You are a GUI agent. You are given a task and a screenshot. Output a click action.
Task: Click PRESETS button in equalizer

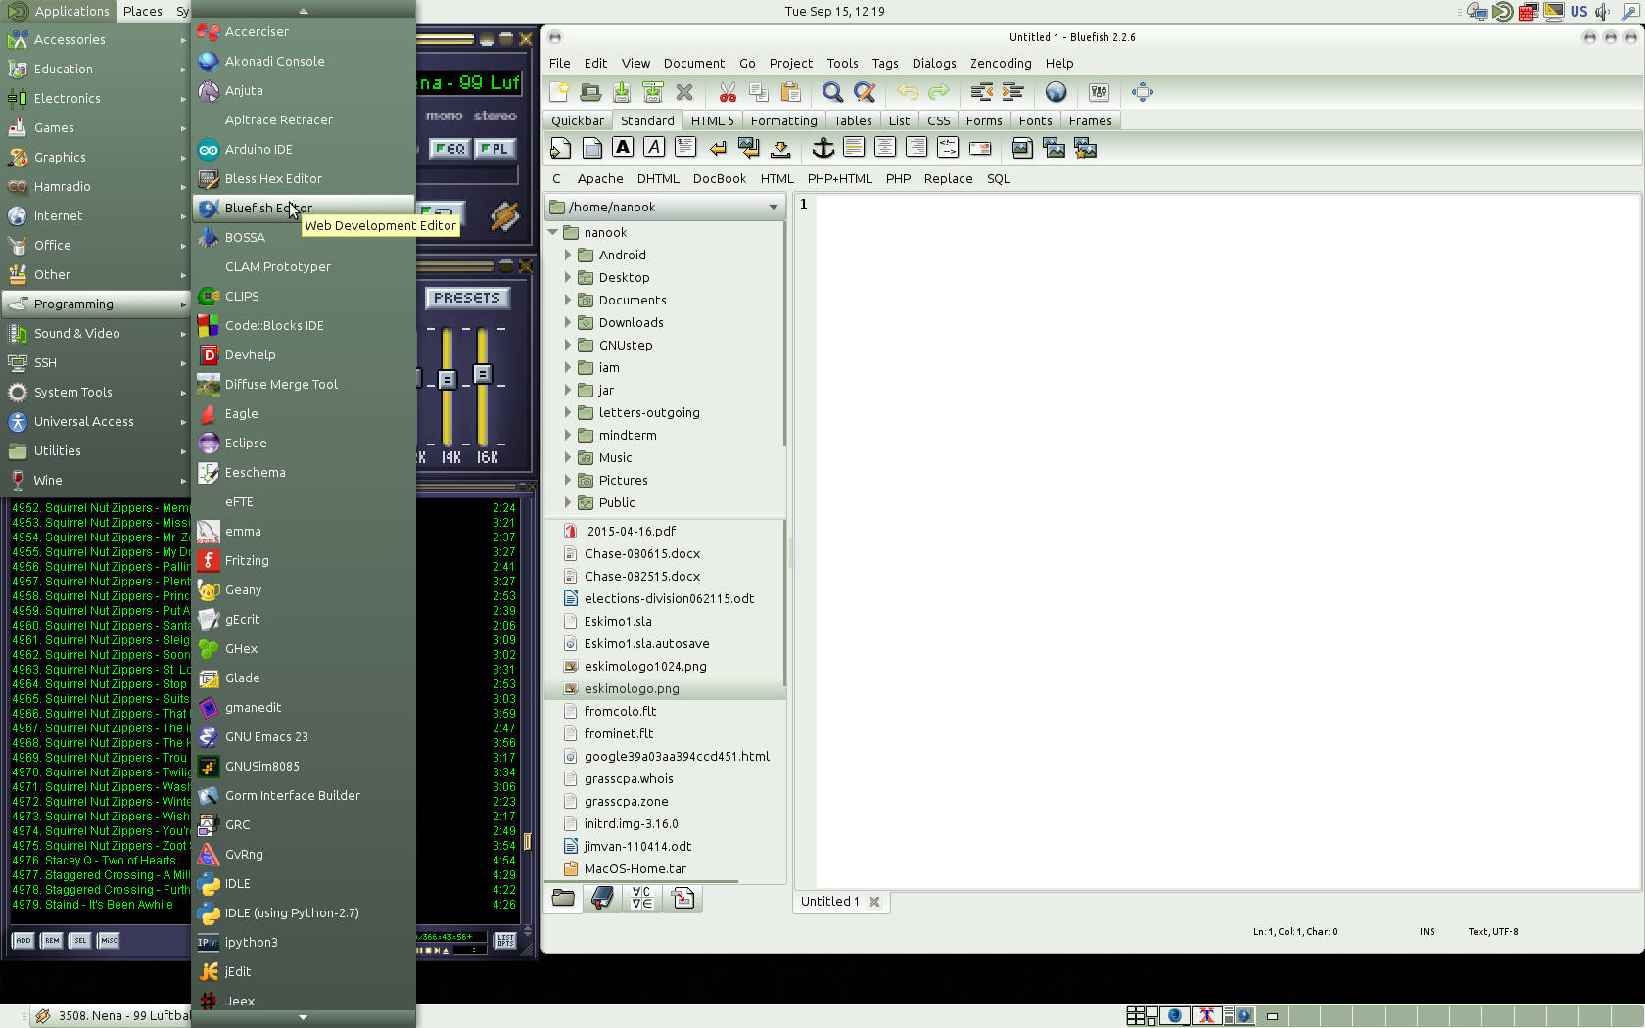[x=467, y=298]
